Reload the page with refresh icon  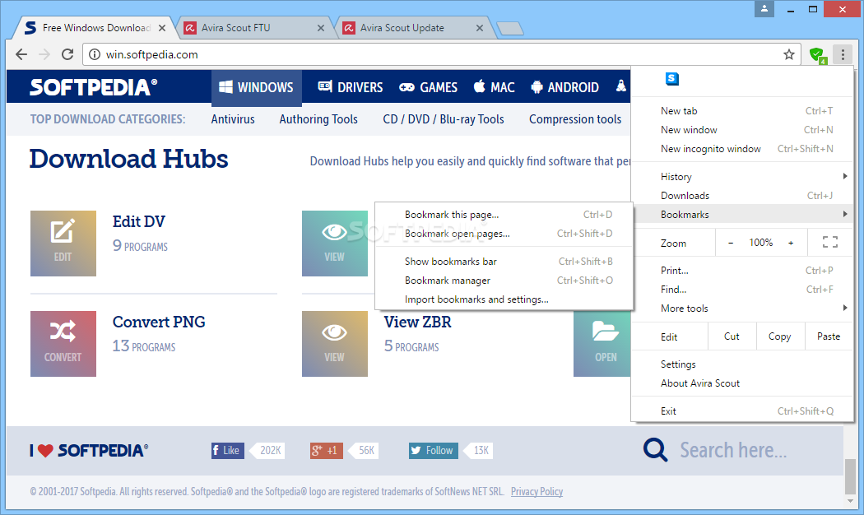pyautogui.click(x=67, y=54)
